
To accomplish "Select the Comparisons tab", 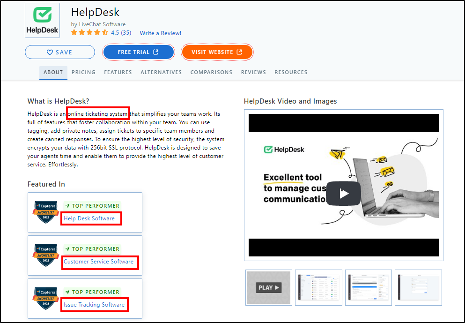I will point(211,72).
